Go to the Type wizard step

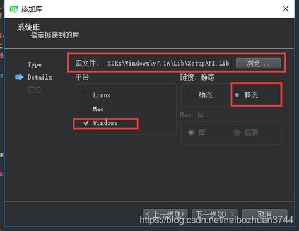pos(35,64)
